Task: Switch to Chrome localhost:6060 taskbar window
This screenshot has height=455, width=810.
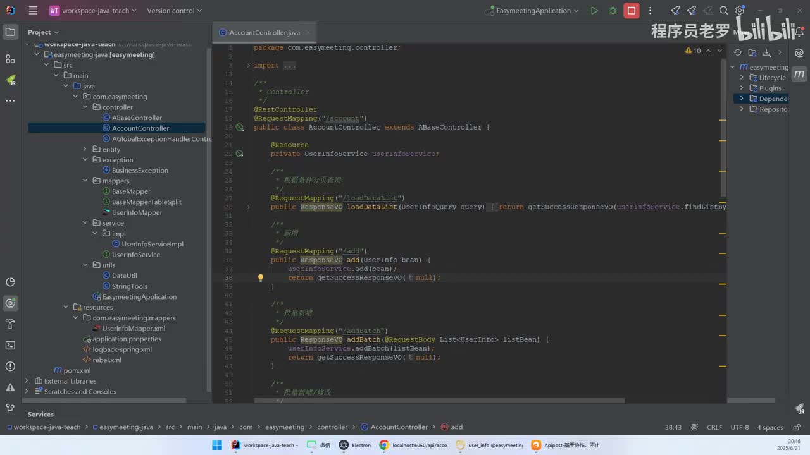Action: 413,445
